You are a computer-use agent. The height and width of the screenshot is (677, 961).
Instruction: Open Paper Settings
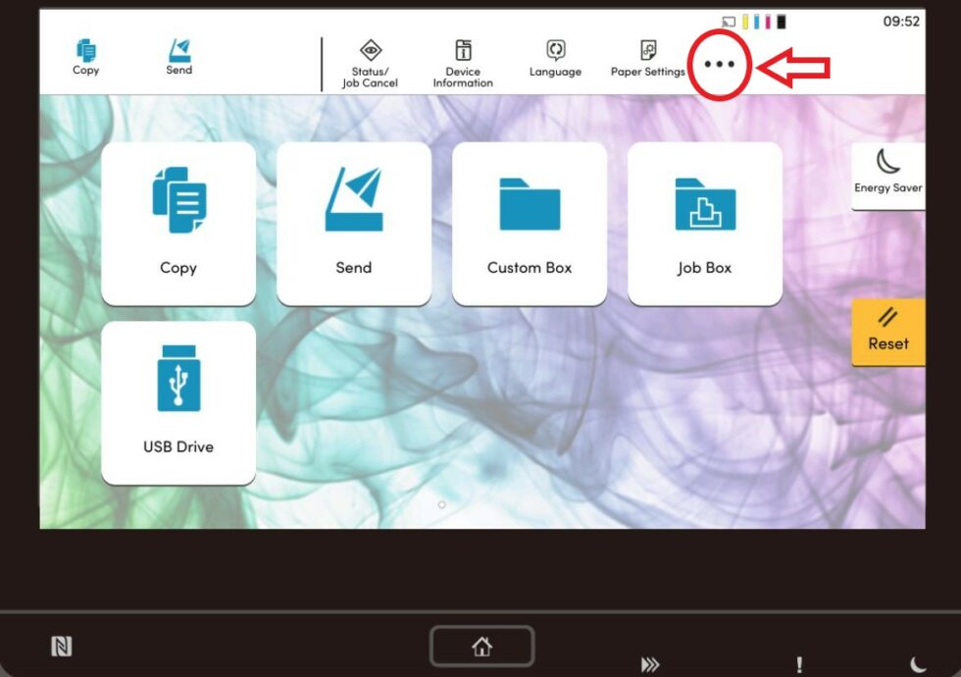tap(647, 61)
